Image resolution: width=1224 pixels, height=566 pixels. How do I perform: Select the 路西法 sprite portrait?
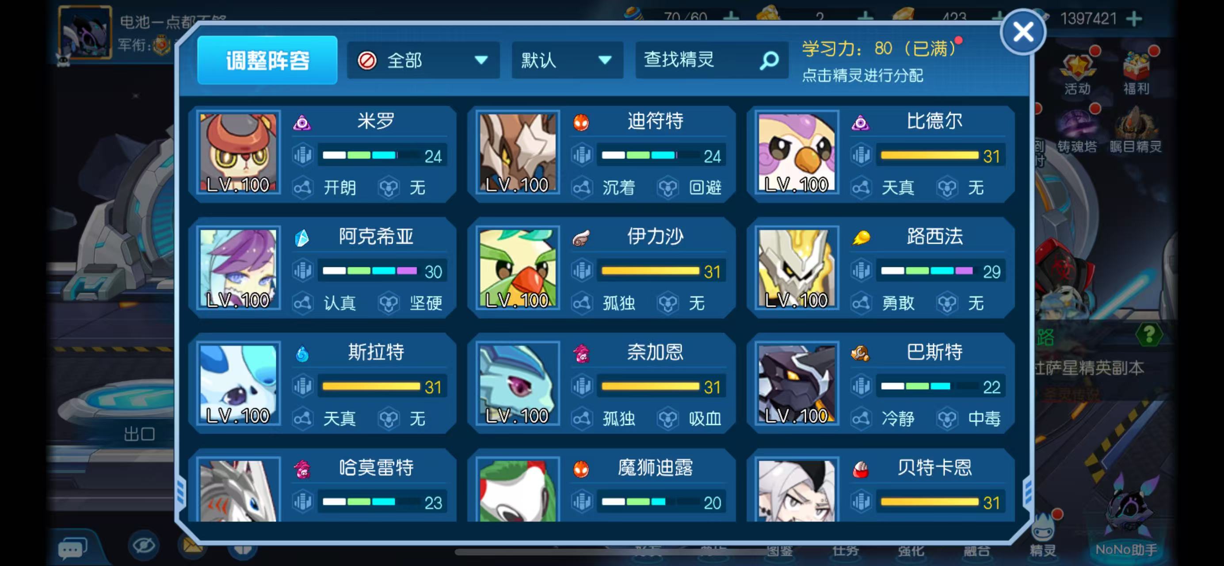coord(797,268)
